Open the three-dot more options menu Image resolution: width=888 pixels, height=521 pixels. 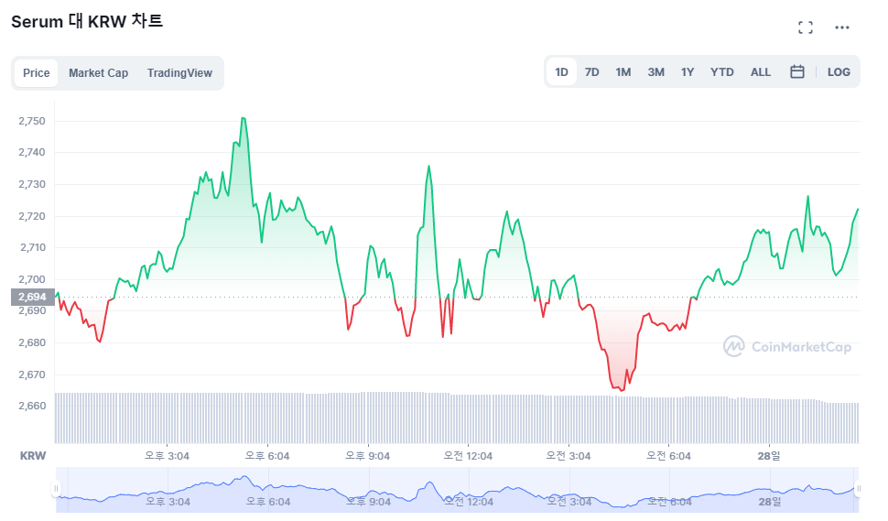[841, 27]
